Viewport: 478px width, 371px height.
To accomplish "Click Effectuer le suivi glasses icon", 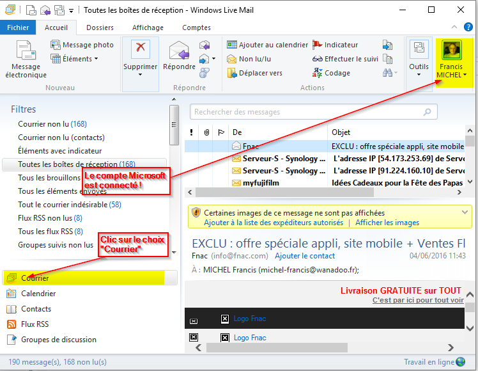I will tap(318, 59).
